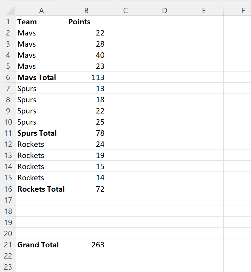The height and width of the screenshot is (272, 251).
Task: Select the Rockets Total cell
Action: (41, 189)
